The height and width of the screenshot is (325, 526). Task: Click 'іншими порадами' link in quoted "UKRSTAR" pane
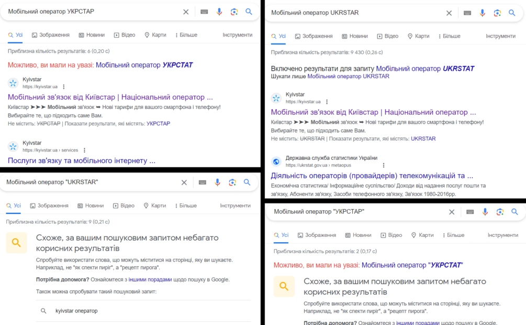coord(150,279)
